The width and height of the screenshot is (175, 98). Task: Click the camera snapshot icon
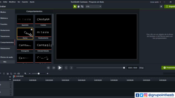pos(19,73)
